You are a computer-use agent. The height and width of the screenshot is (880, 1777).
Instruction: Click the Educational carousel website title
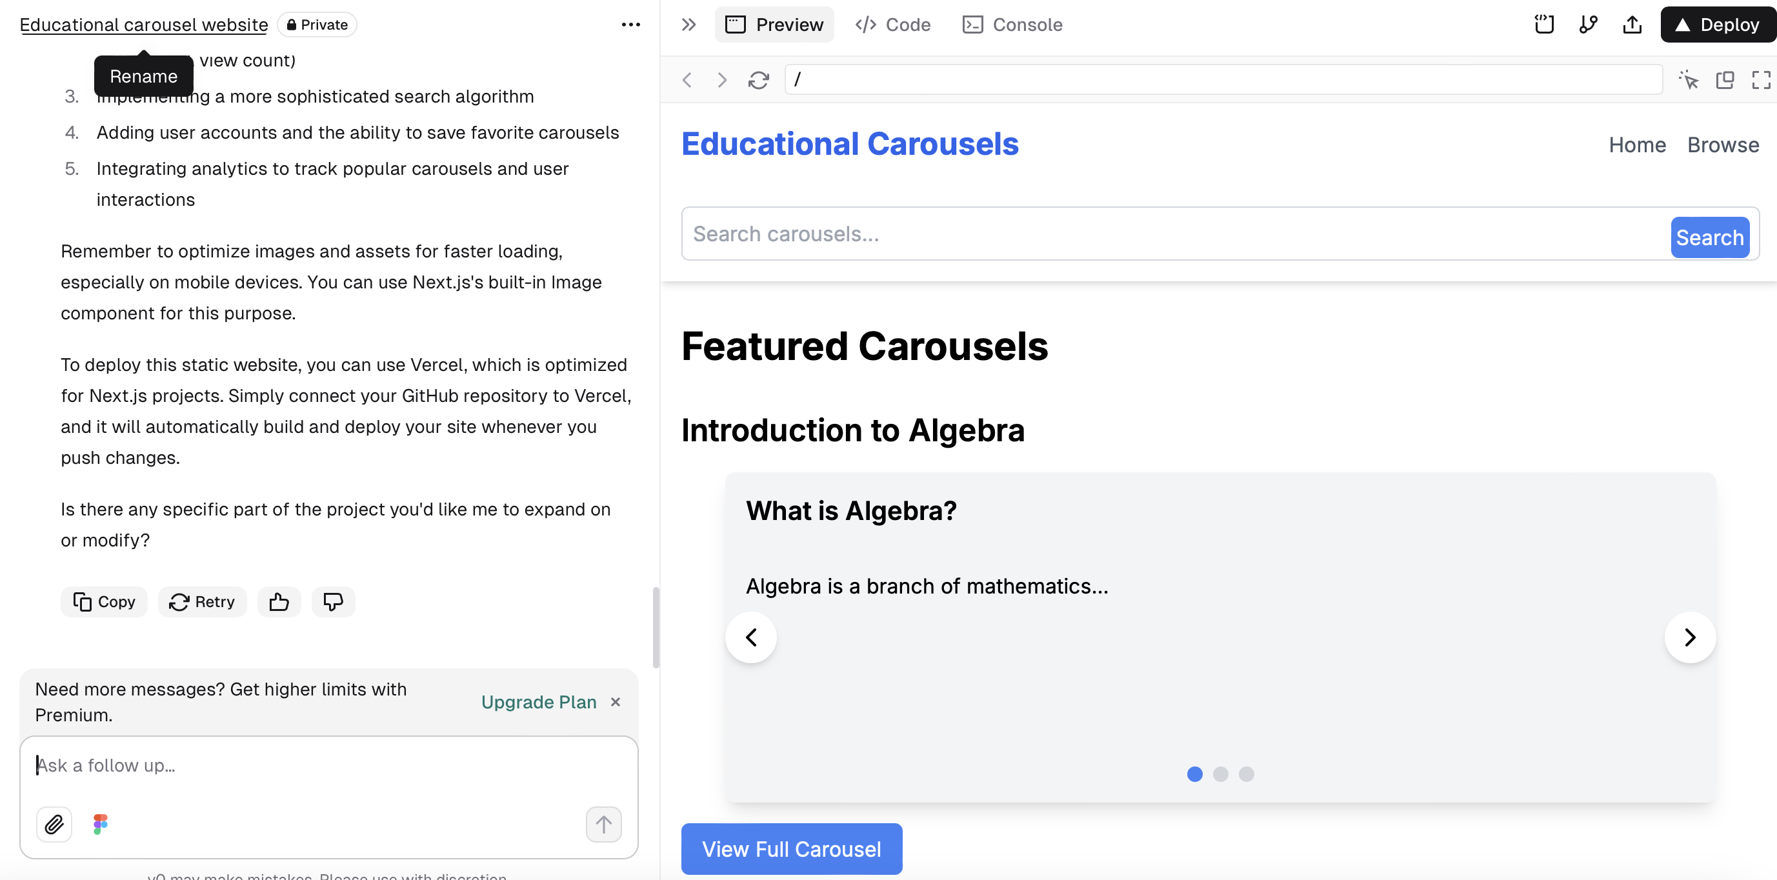tap(143, 25)
